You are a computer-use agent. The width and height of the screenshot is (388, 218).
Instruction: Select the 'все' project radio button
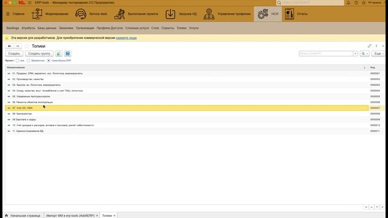tap(18, 61)
